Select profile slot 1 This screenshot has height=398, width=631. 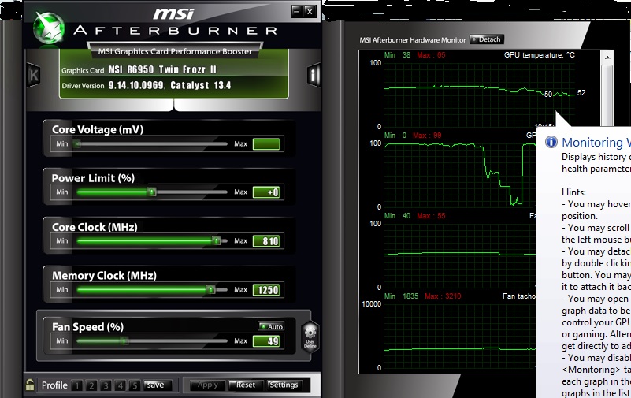(76, 385)
